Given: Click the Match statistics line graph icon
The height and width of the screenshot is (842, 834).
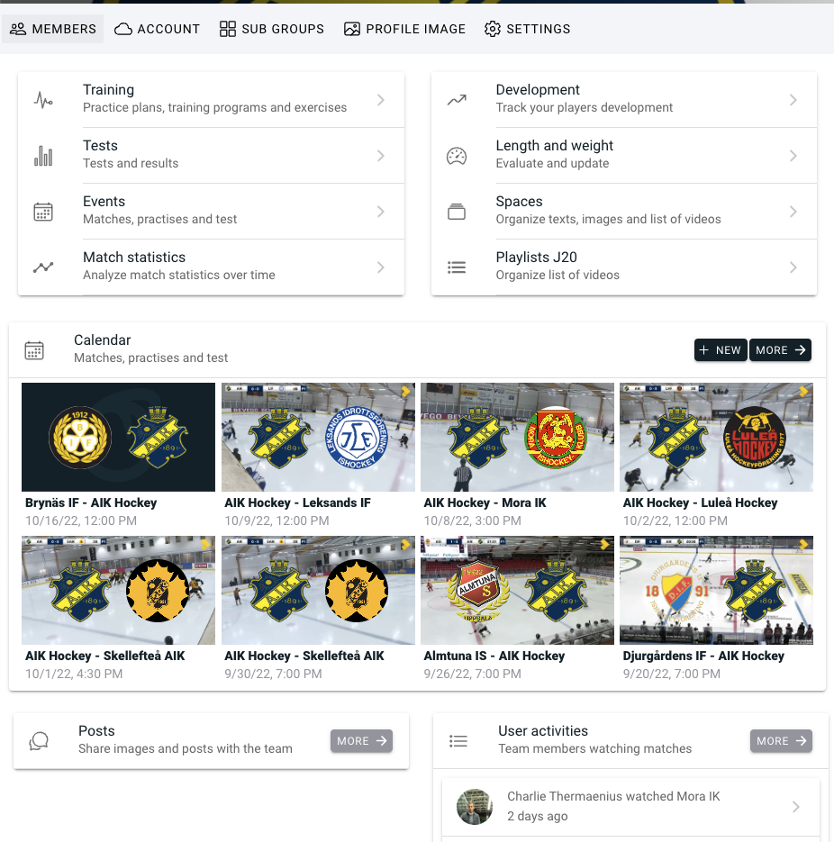Looking at the screenshot, I should [43, 267].
